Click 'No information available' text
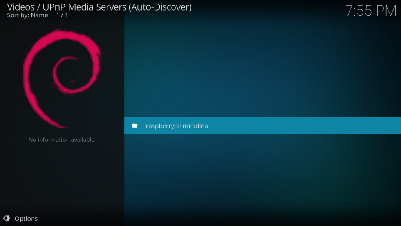The image size is (401, 226). point(61,140)
